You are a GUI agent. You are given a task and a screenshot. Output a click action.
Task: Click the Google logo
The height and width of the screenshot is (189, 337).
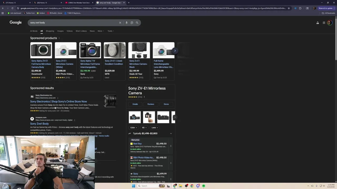[16, 22]
